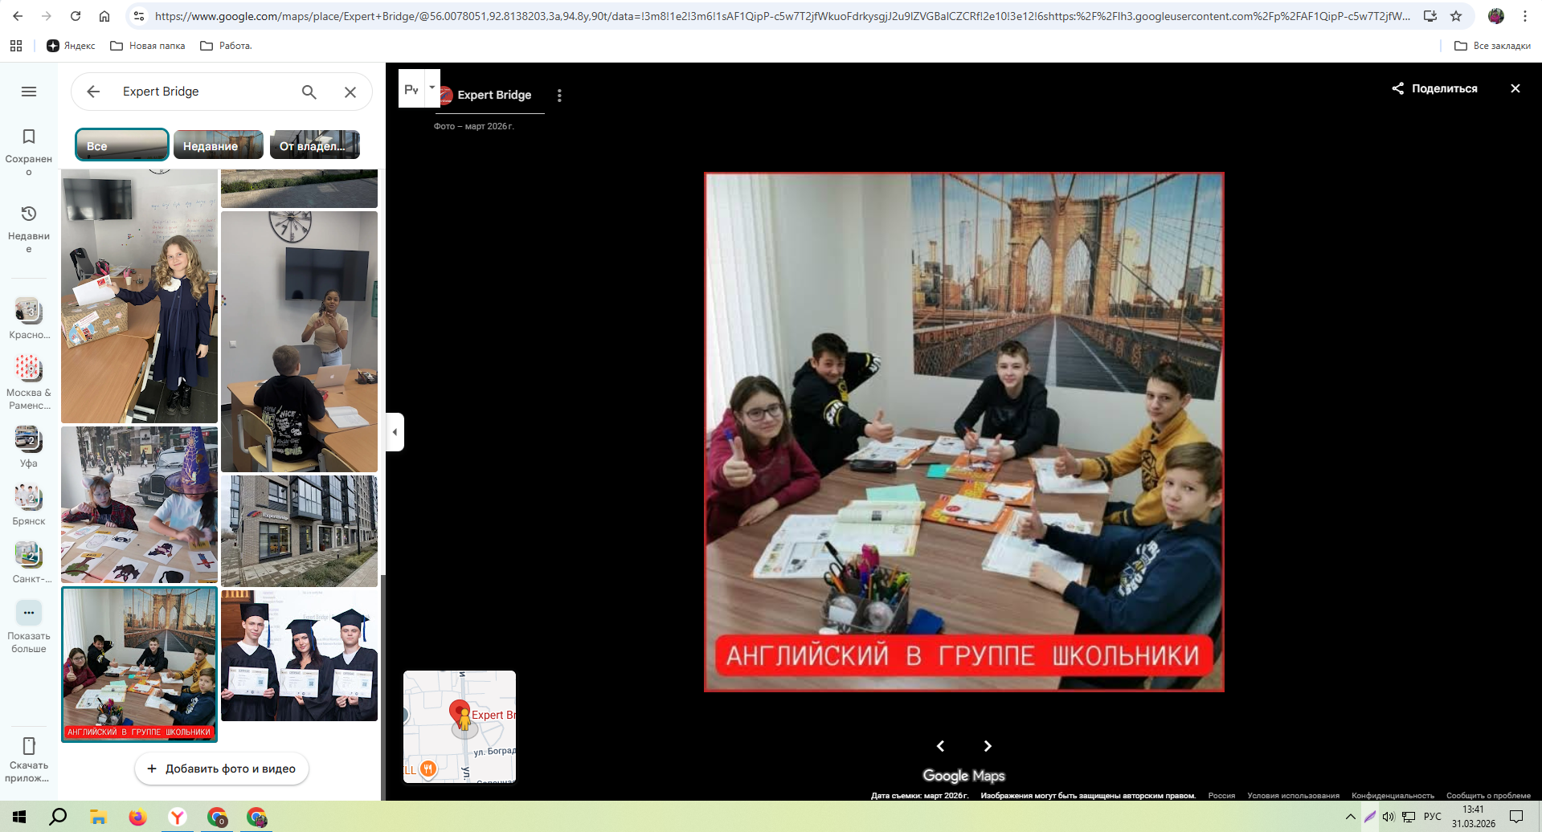
Task: Open the Конфиденциальность link
Action: tap(1393, 796)
